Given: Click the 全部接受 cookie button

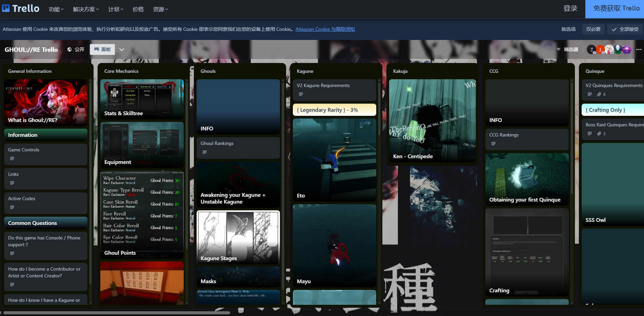Looking at the screenshot, I should click(625, 29).
